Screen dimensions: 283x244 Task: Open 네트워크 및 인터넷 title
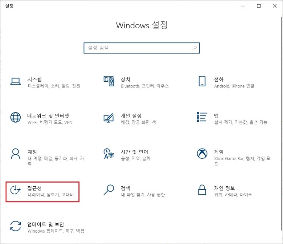point(48,116)
